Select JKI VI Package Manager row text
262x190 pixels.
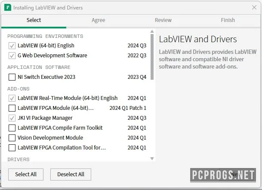point(45,118)
